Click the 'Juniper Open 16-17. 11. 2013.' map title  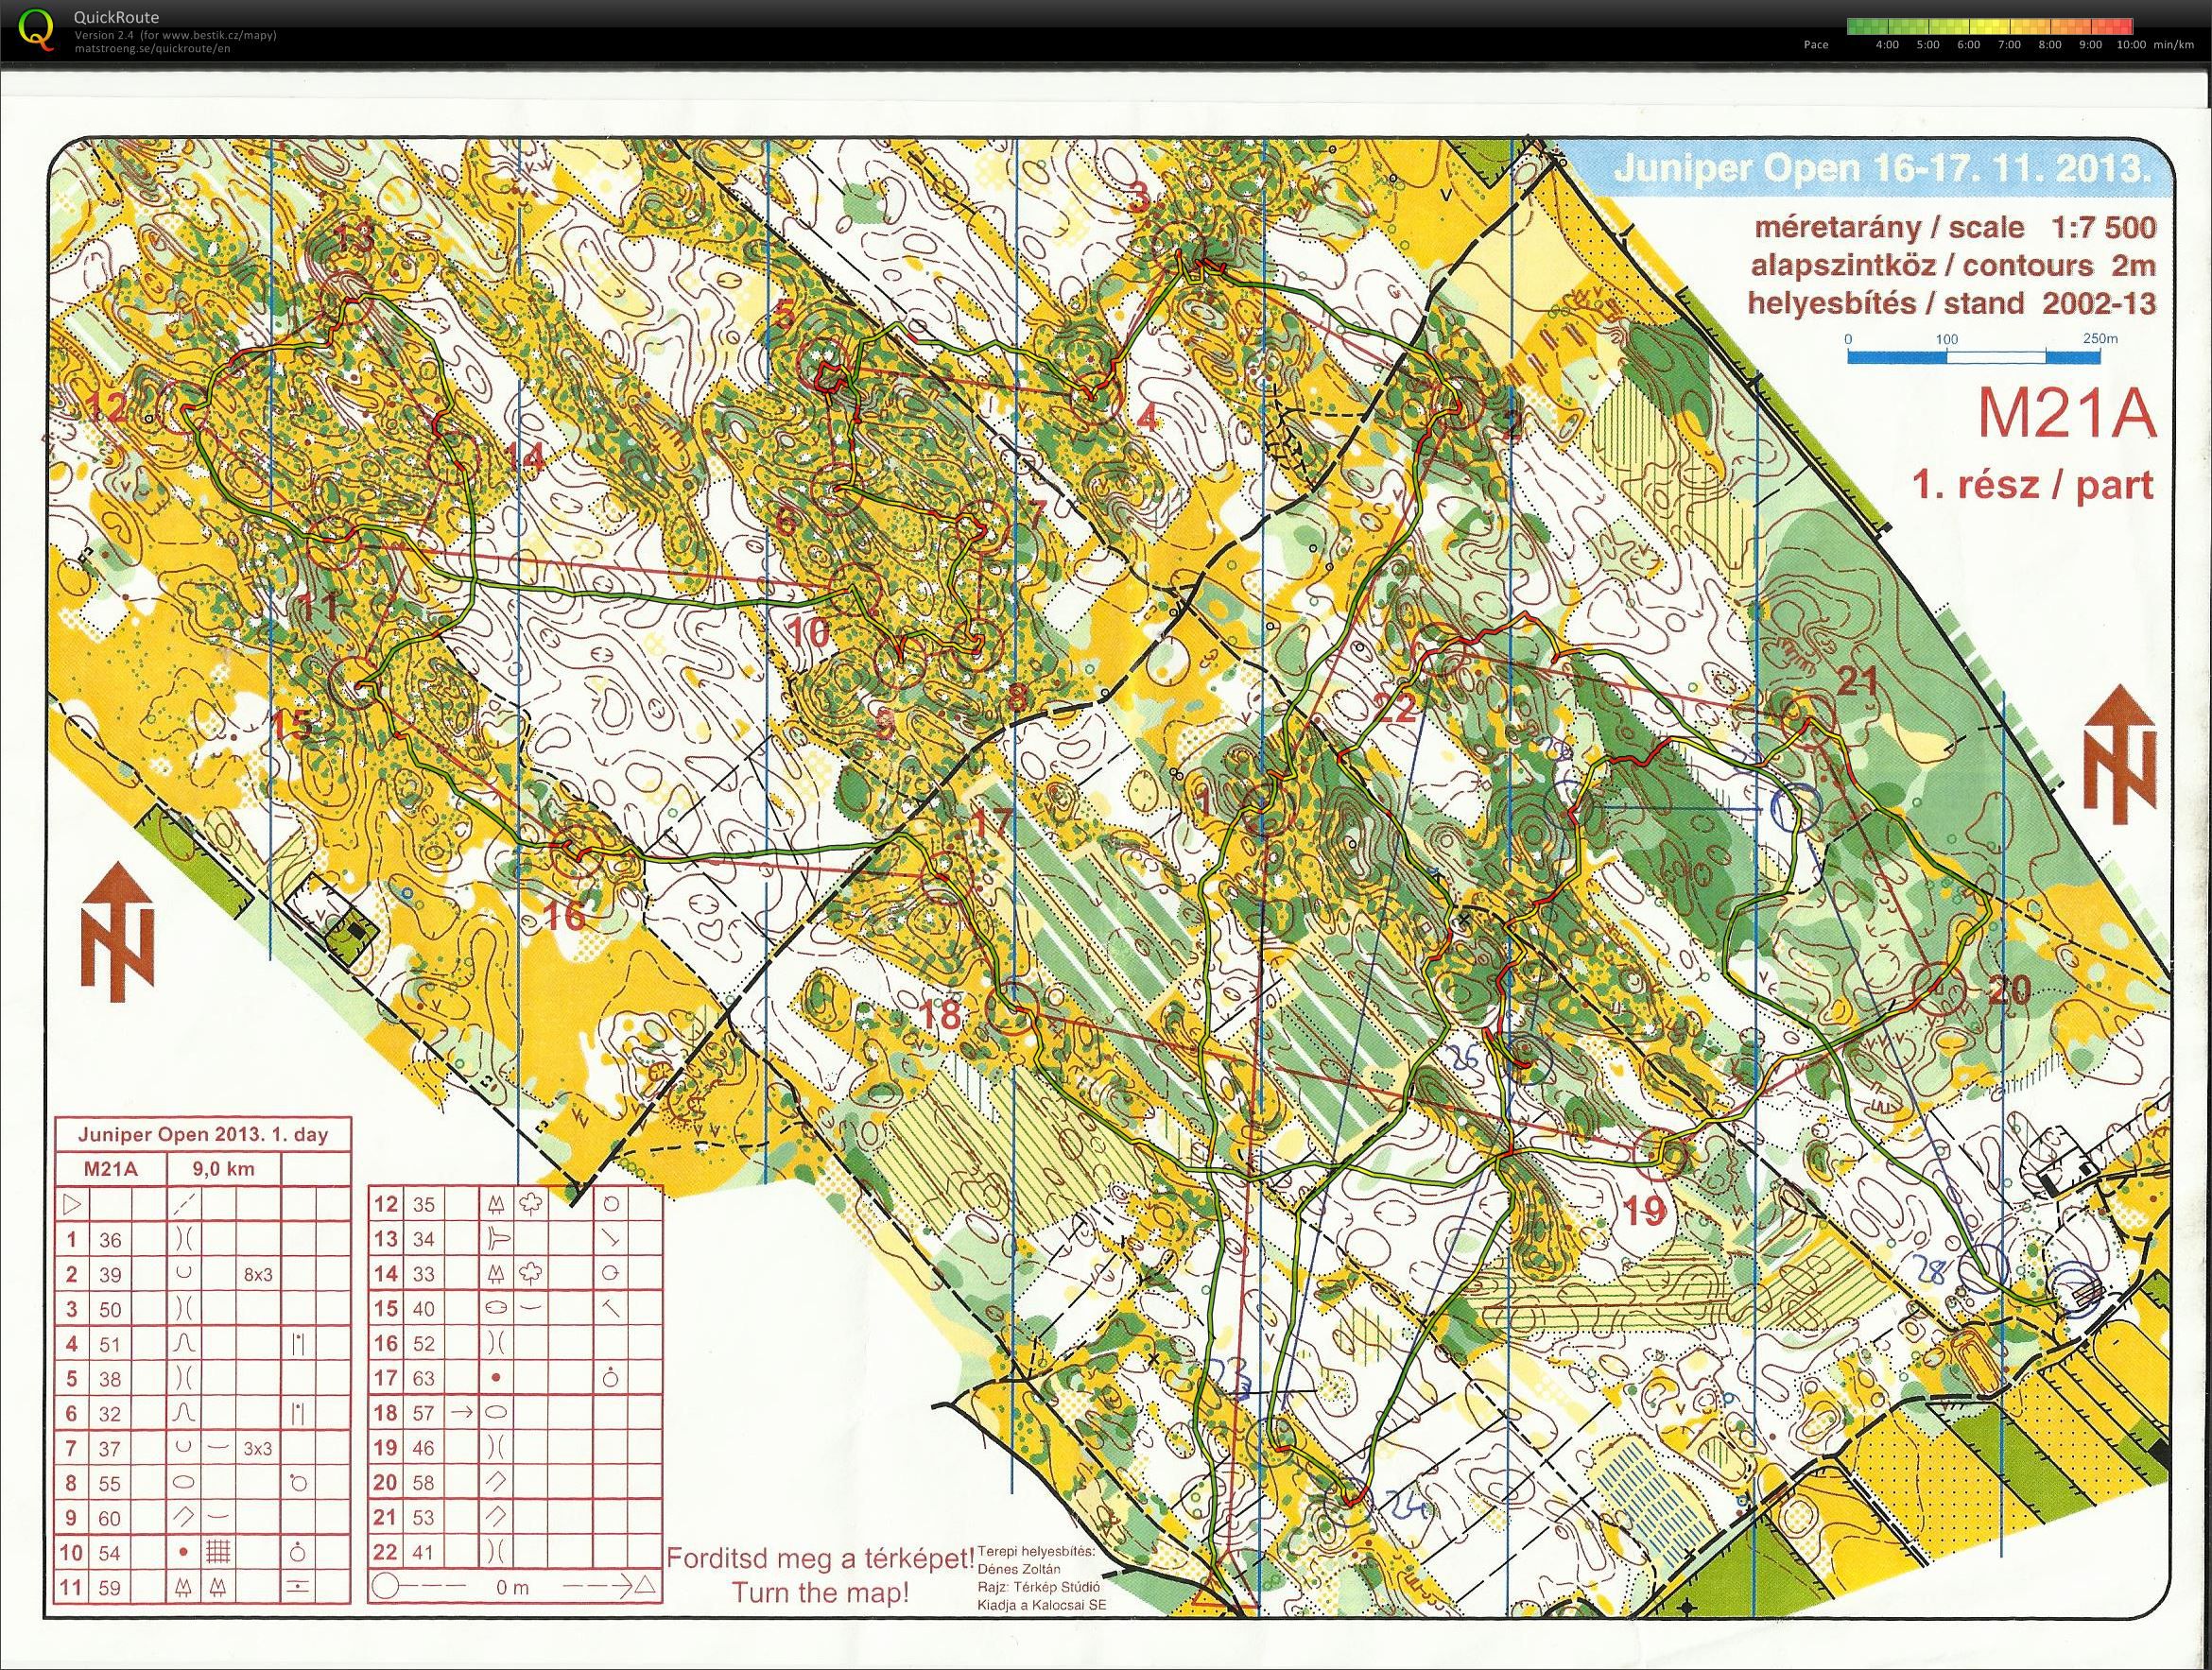click(1882, 168)
